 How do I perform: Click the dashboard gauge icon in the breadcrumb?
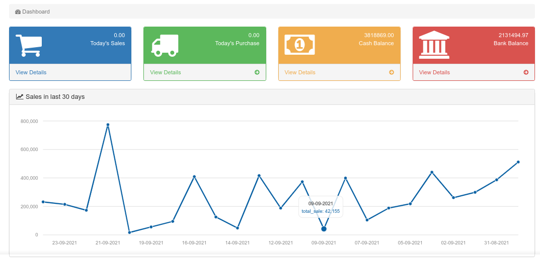(x=18, y=12)
